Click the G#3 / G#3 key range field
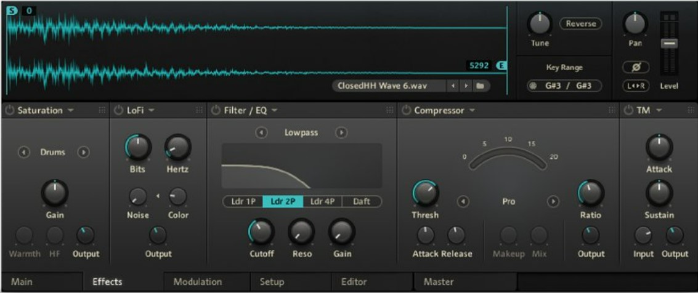The height and width of the screenshot is (293, 698). point(564,86)
